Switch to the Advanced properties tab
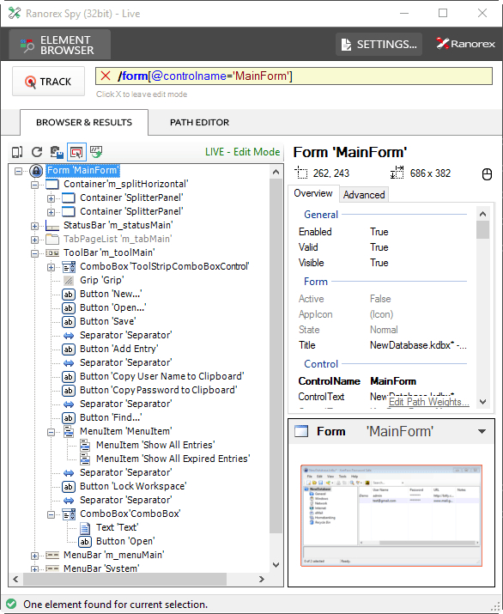The height and width of the screenshot is (614, 503). coord(364,195)
